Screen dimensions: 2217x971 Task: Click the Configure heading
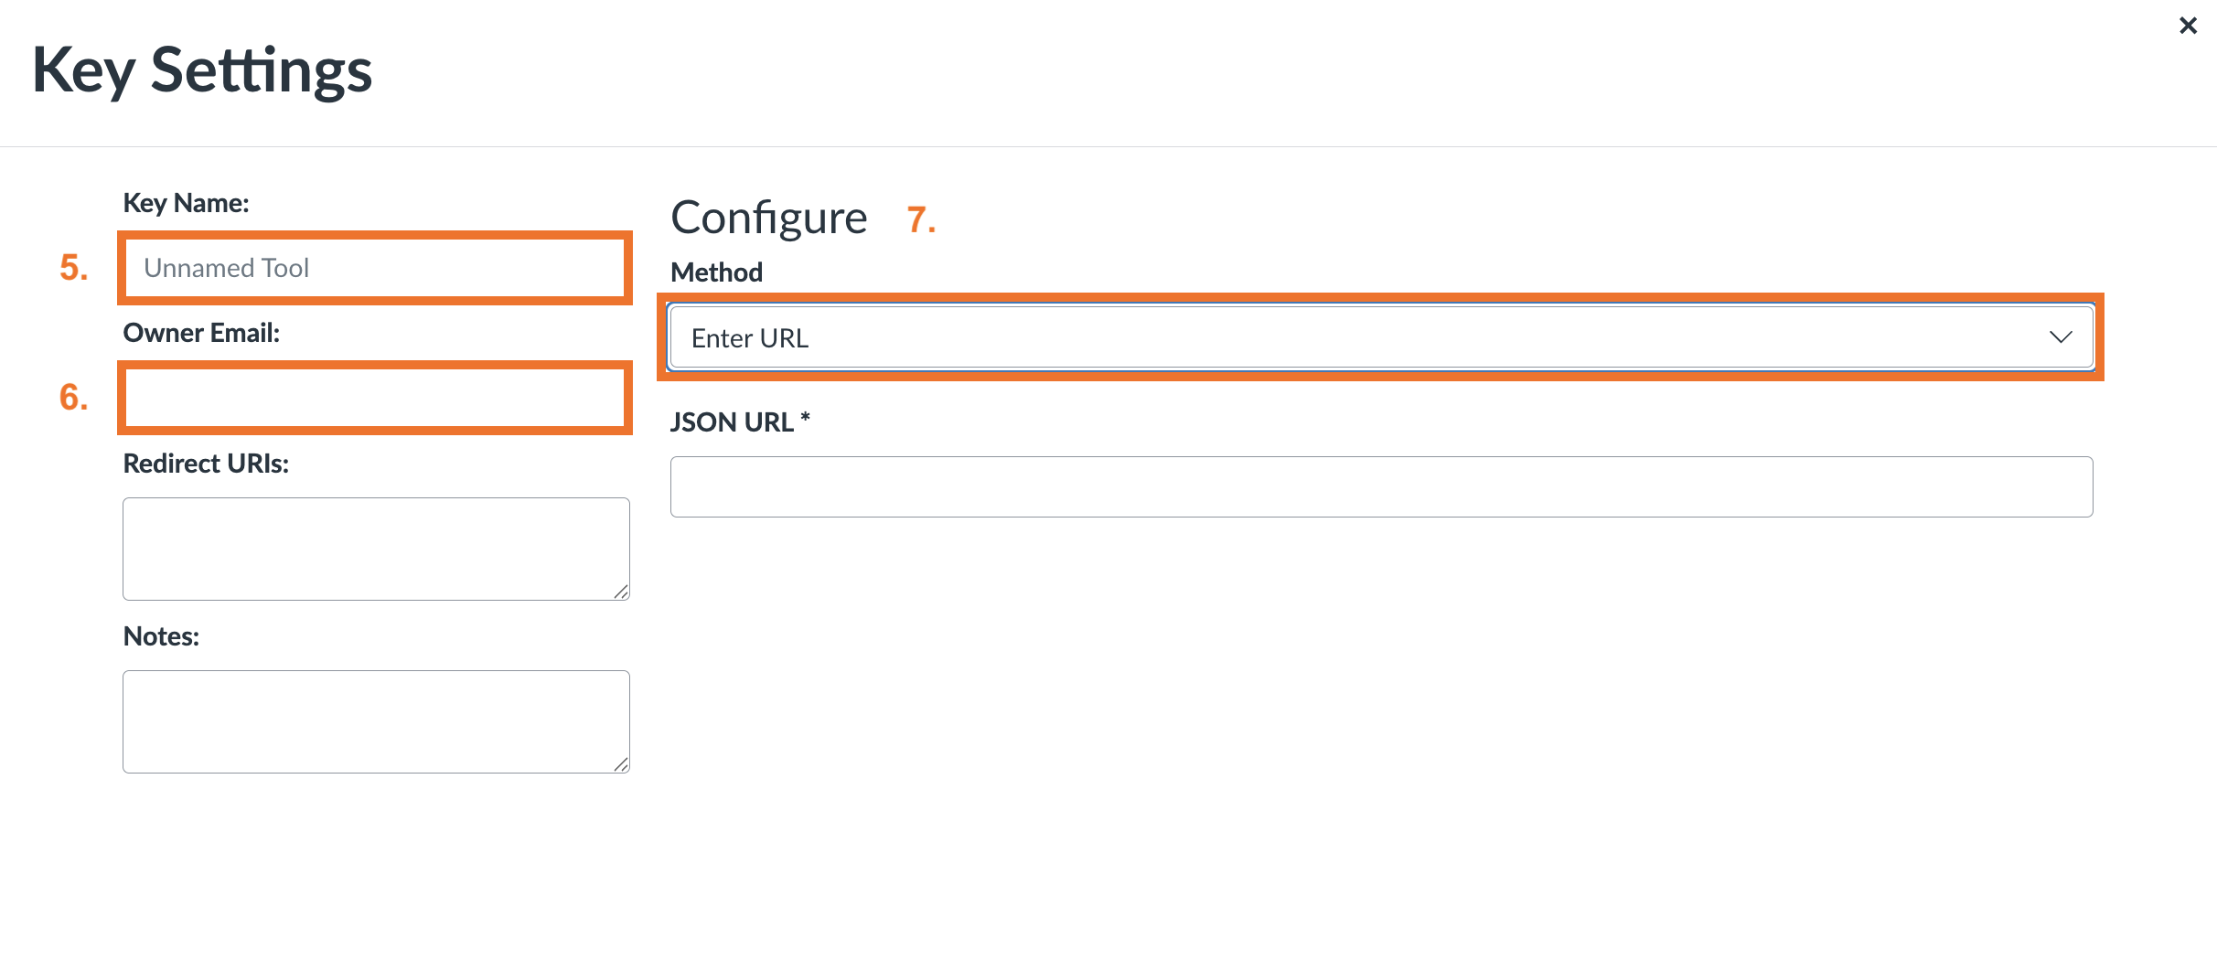[768, 218]
